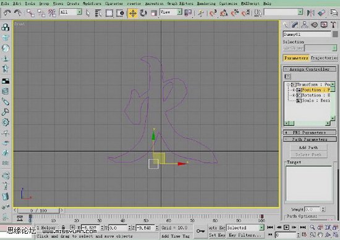
Task: Toggle the Set Key mode button
Action: [212, 235]
